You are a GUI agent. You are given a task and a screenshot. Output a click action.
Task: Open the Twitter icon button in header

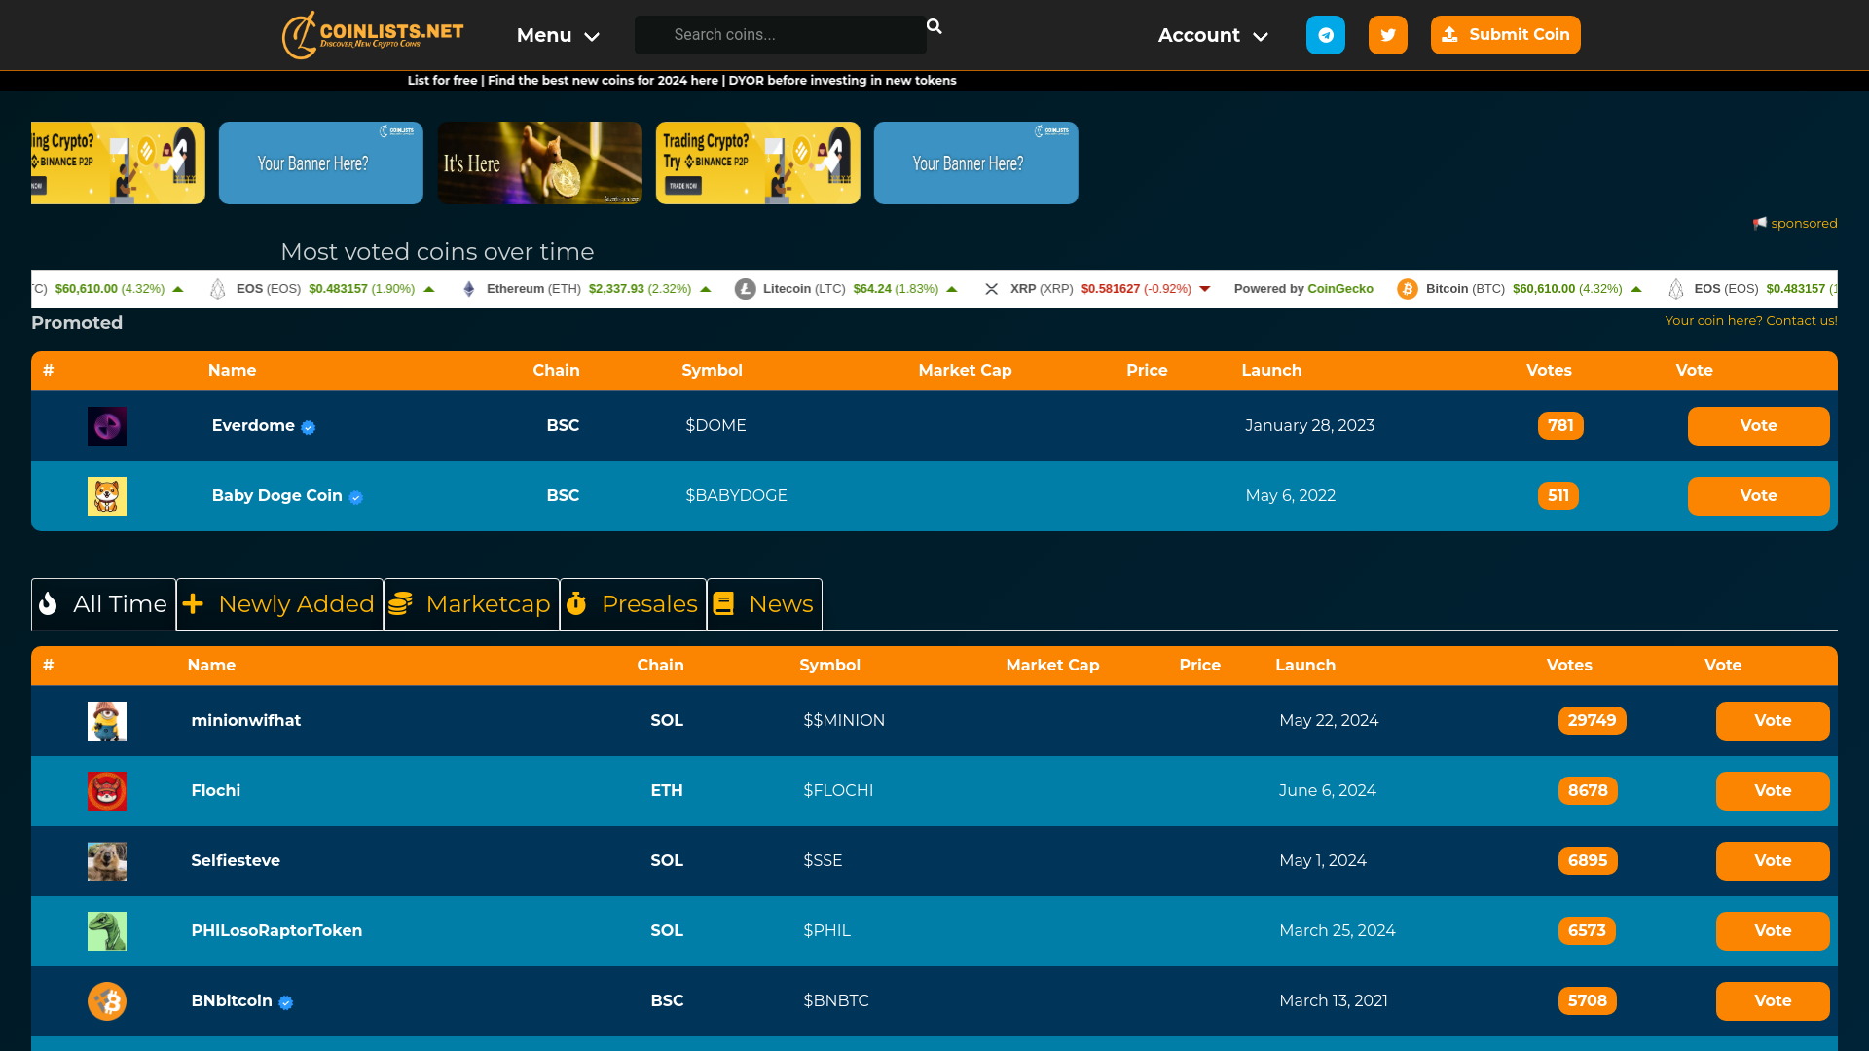[1387, 35]
